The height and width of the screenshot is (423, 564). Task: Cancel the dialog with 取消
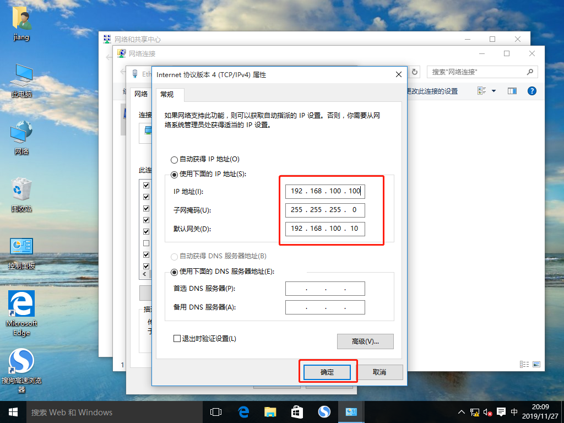click(379, 372)
